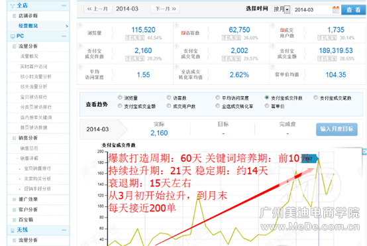The image size is (367, 246).
Task: Select the 支付宝成交金额 radio button
Action: [120, 106]
